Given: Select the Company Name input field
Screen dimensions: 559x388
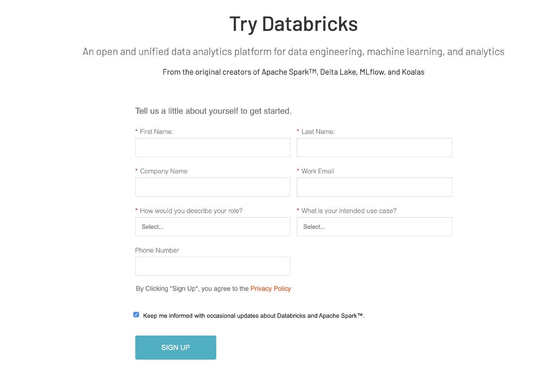Looking at the screenshot, I should click(x=213, y=187).
